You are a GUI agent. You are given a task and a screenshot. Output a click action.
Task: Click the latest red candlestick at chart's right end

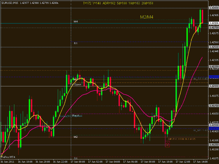click(203, 16)
